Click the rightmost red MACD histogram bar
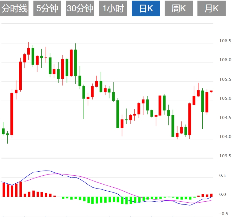Viewport: 233px width, 217px height. pyautogui.click(x=211, y=195)
